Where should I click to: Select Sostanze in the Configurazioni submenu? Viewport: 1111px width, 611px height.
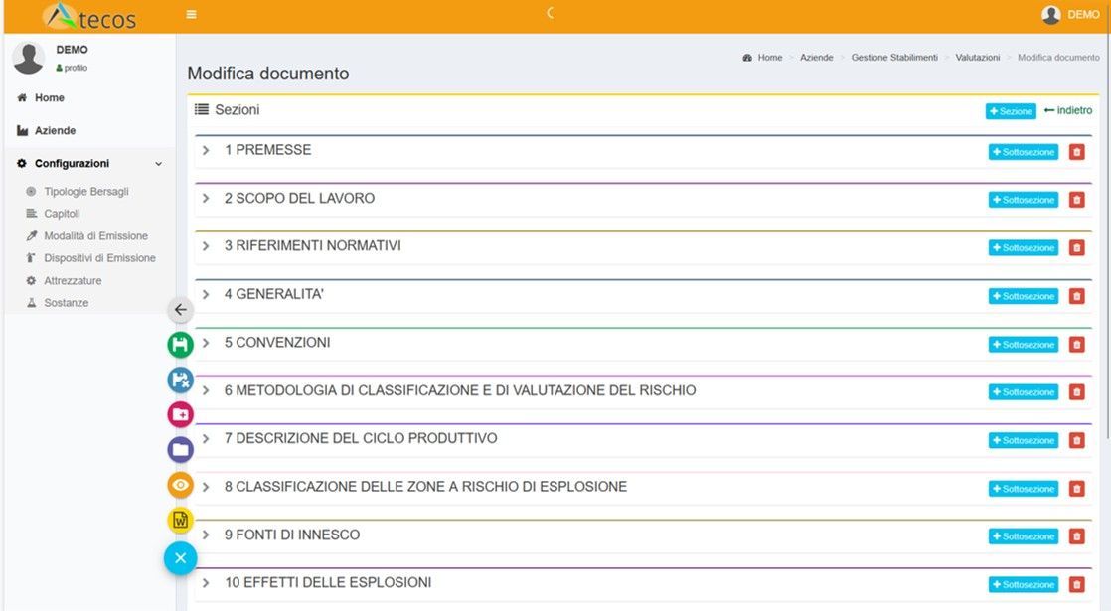[66, 303]
